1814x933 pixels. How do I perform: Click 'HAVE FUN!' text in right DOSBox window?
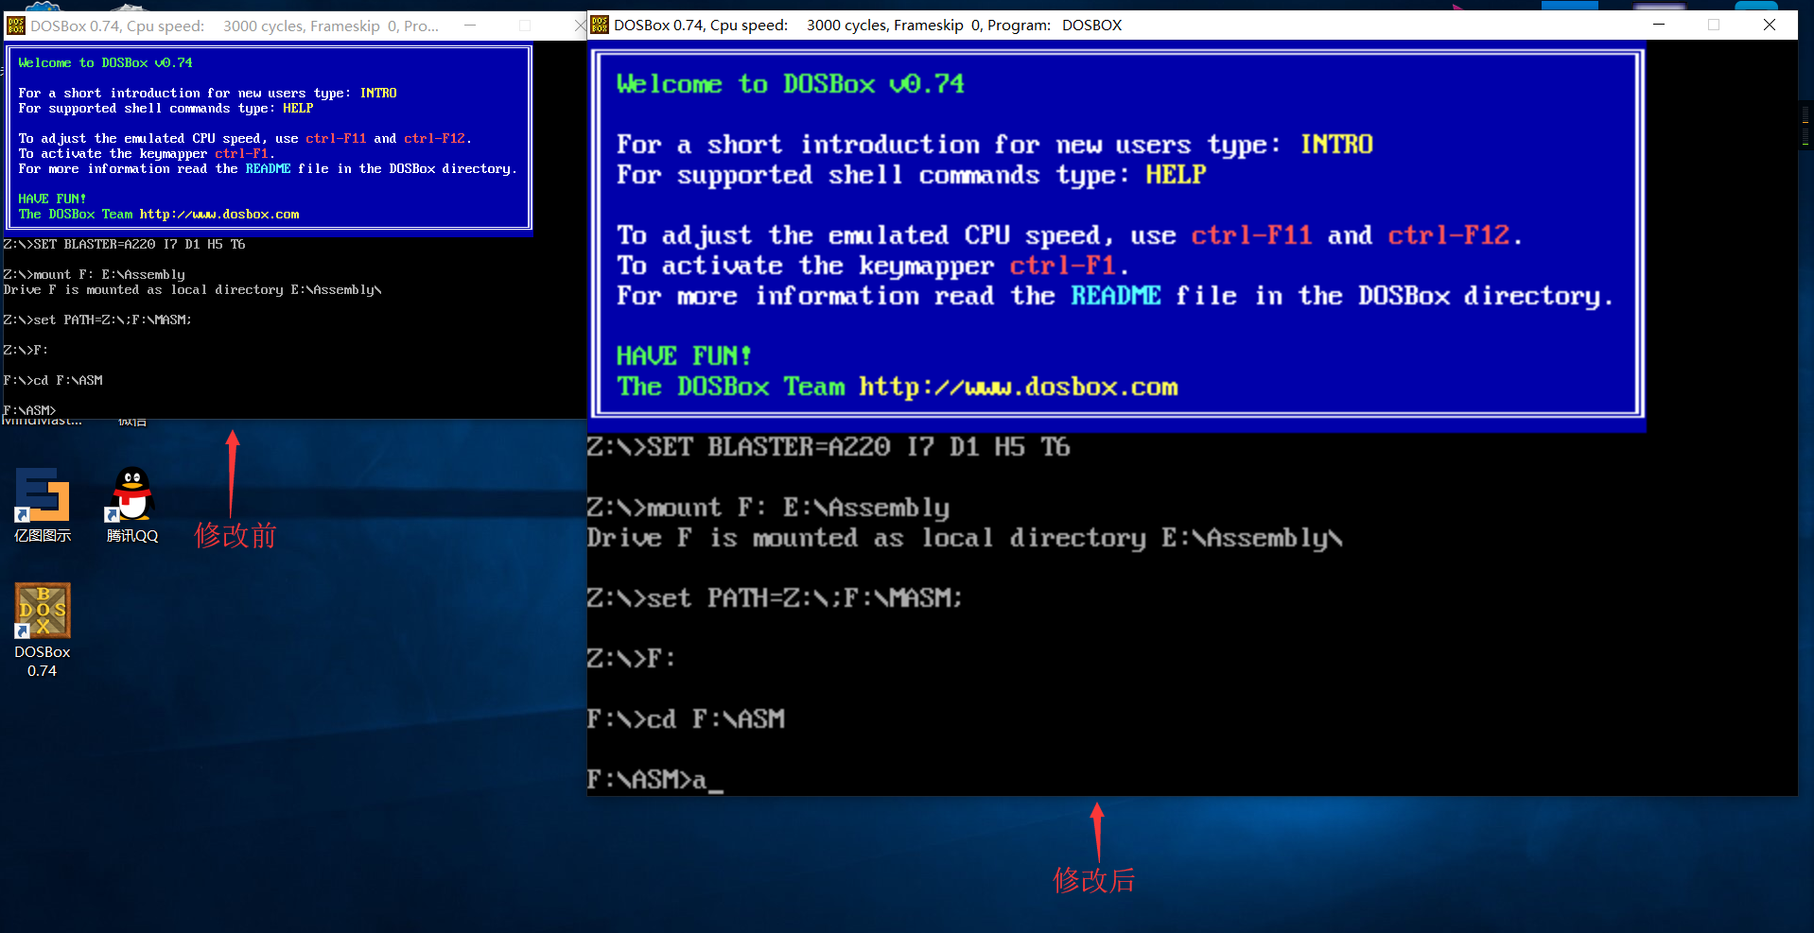(684, 356)
